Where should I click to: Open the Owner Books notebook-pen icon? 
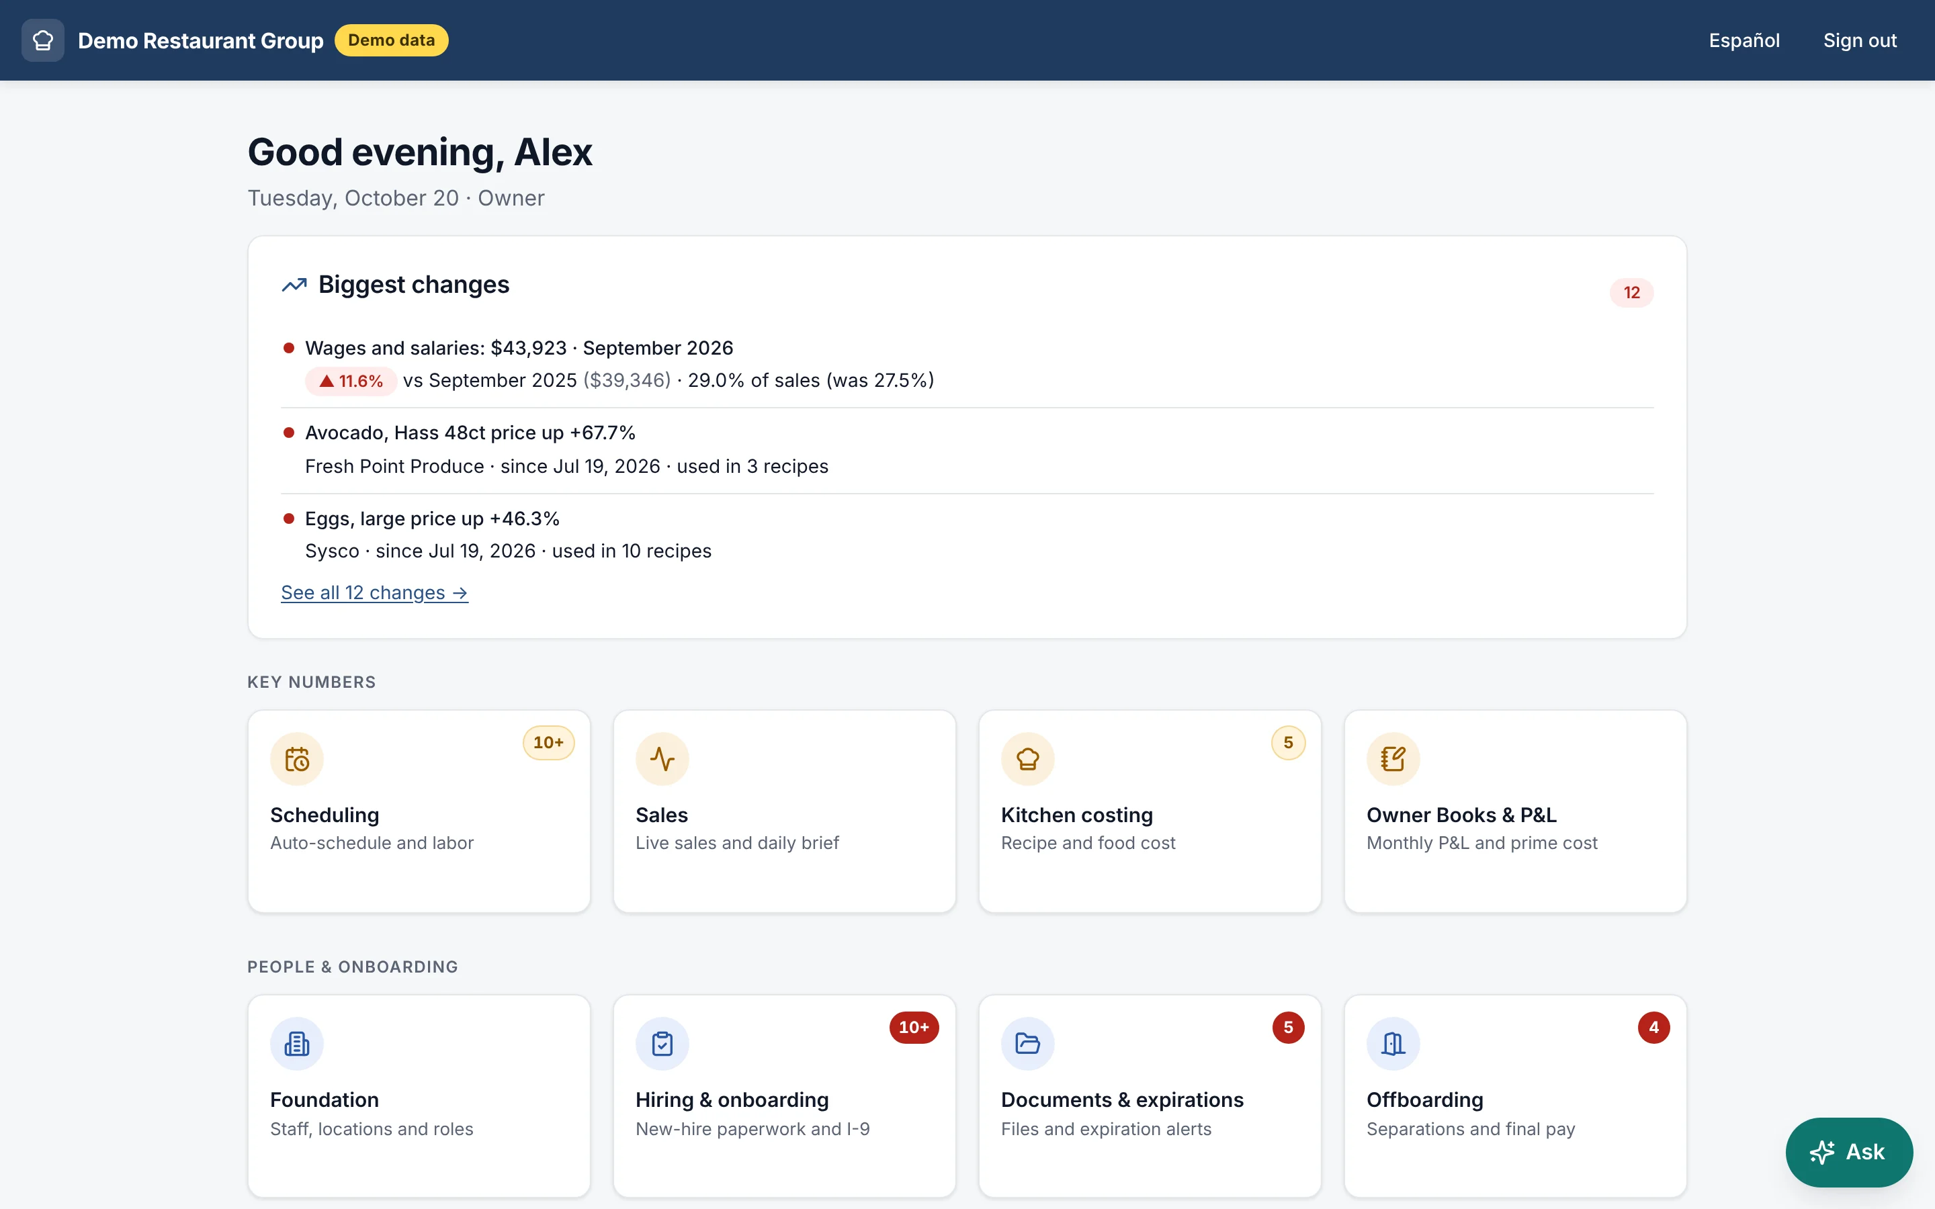pyautogui.click(x=1393, y=759)
